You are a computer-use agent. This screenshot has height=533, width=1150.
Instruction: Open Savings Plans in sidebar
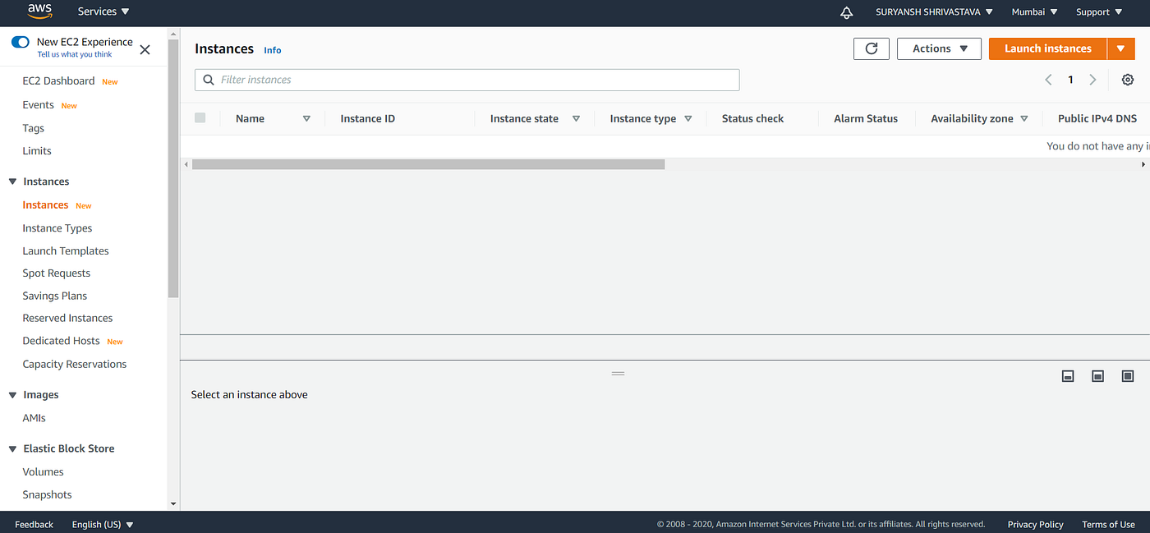tap(55, 296)
